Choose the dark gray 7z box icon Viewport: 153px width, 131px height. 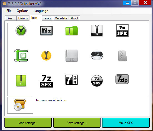(x=46, y=30)
